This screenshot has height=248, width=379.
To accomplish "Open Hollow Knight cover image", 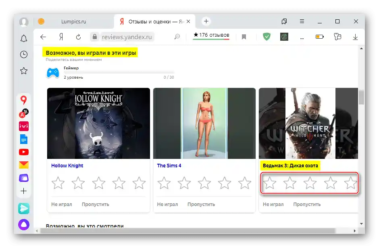I will click(98, 123).
